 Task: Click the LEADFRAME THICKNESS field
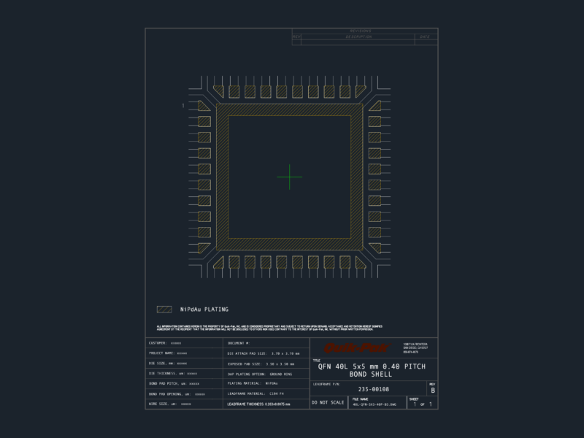point(266,404)
